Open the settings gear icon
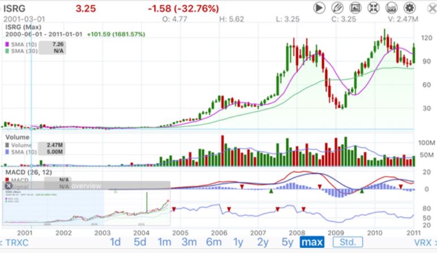Screen dimensions: 437x253 (408, 8)
